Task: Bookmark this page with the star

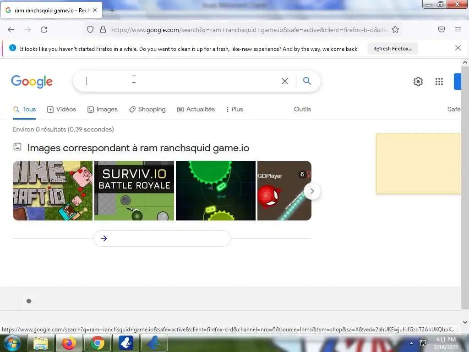Action: 395,30
